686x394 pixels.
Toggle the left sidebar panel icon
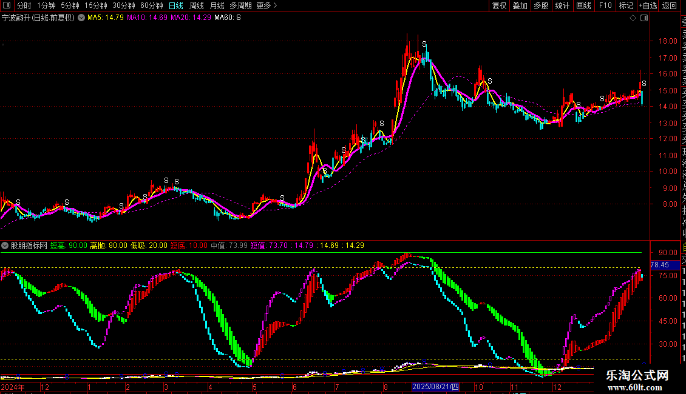tap(5, 5)
